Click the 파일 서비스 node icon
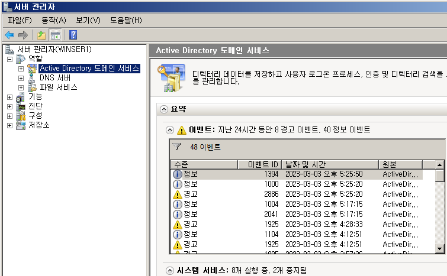 (x=32, y=87)
